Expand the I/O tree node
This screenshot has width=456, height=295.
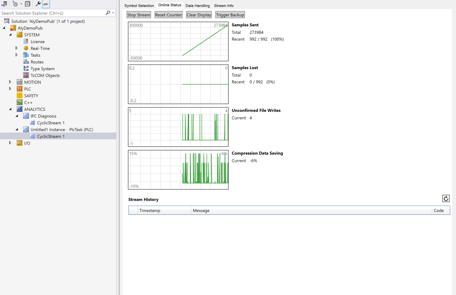10,143
